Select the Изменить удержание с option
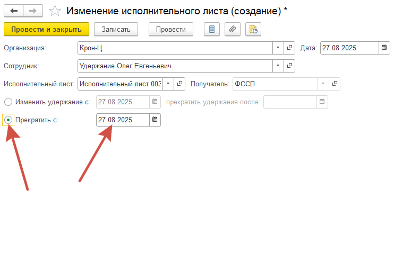 click(x=8, y=102)
